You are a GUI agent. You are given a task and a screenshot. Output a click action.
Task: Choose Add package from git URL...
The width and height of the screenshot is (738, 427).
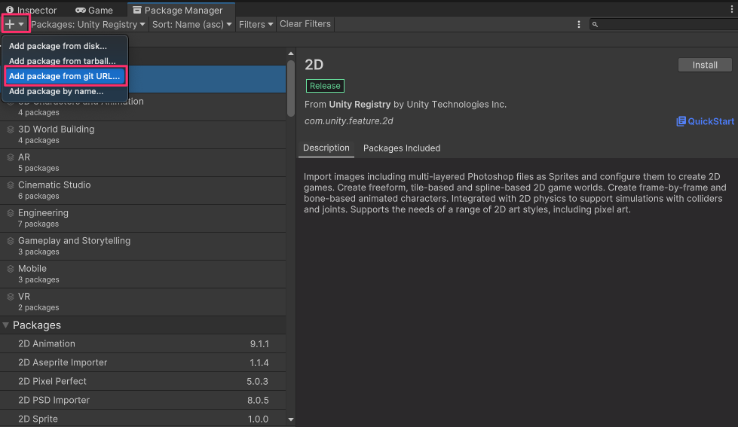point(65,76)
